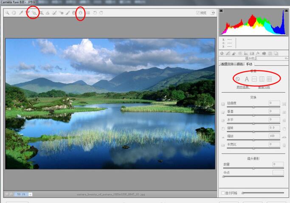Adjust the 长宽比 aspect slider
This screenshot has height=203, width=290.
tap(253, 148)
